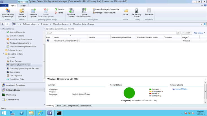Collapse the Operating Systems tree node
This screenshot has height=116, width=207.
3,54
